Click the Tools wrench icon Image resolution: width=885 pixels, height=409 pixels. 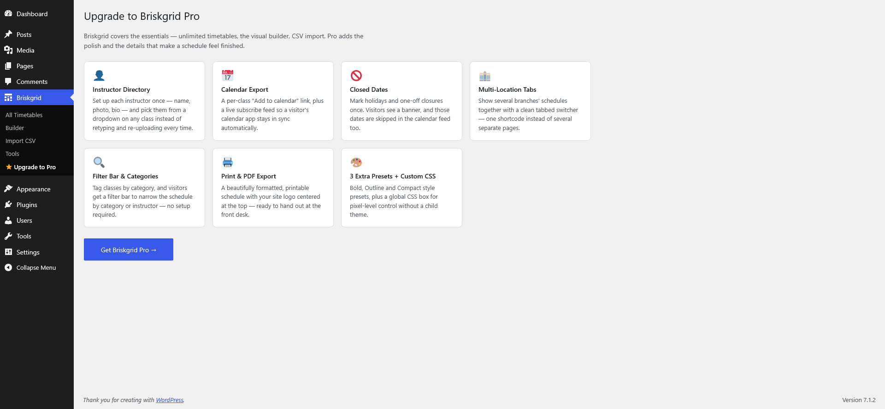(8, 236)
